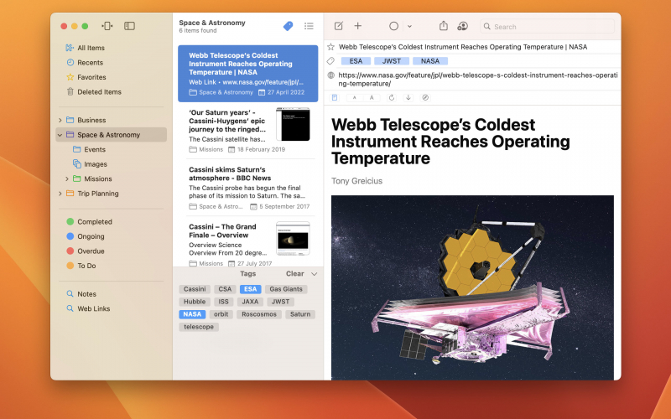This screenshot has height=419, width=671.
Task: Select the Trip Planning folder
Action: point(98,194)
